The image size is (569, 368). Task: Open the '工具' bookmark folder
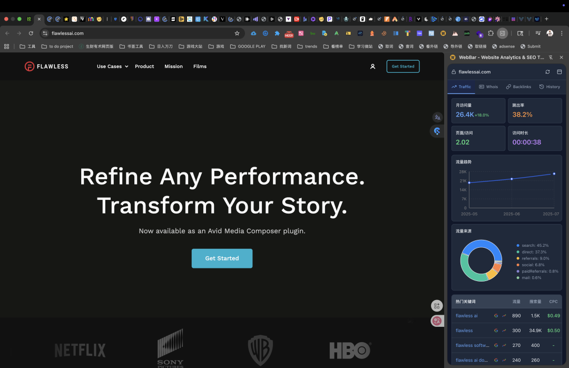[27, 46]
